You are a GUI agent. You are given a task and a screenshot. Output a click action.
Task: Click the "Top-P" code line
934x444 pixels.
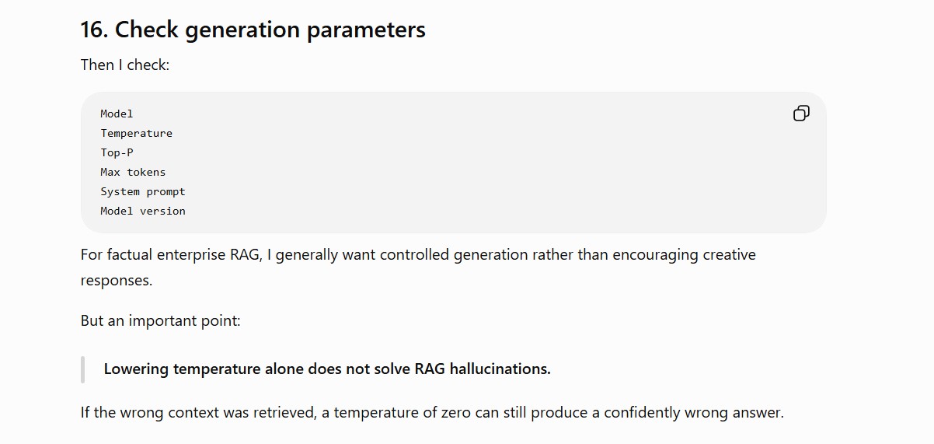pyautogui.click(x=117, y=152)
